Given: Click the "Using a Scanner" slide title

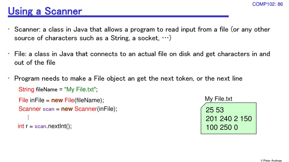Looking at the screenshot, I should [45, 11].
